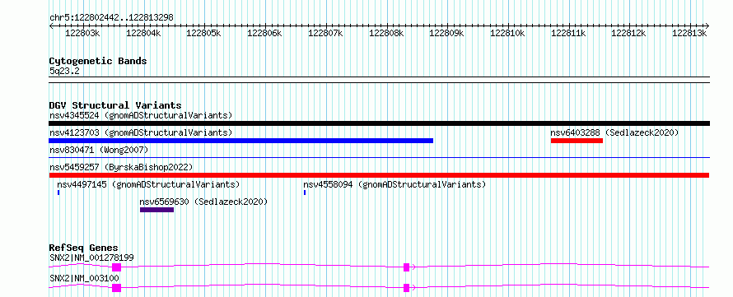Click the 122812k ruler position
This screenshot has width=733, height=297.
628,33
